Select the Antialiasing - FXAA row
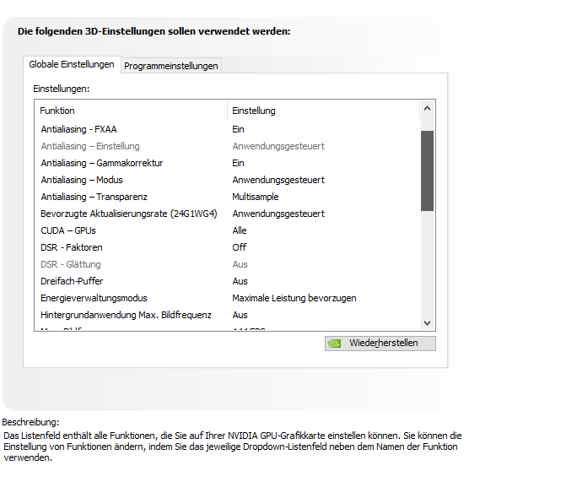Viewport: 577px width, 498px height. pyautogui.click(x=227, y=129)
